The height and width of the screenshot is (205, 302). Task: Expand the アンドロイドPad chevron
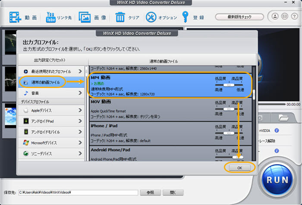tap(80, 121)
